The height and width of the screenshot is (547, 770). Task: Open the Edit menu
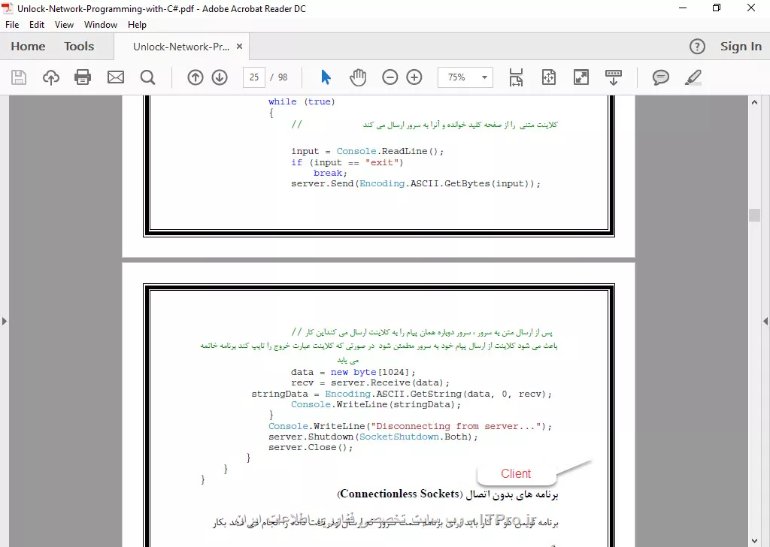point(37,25)
